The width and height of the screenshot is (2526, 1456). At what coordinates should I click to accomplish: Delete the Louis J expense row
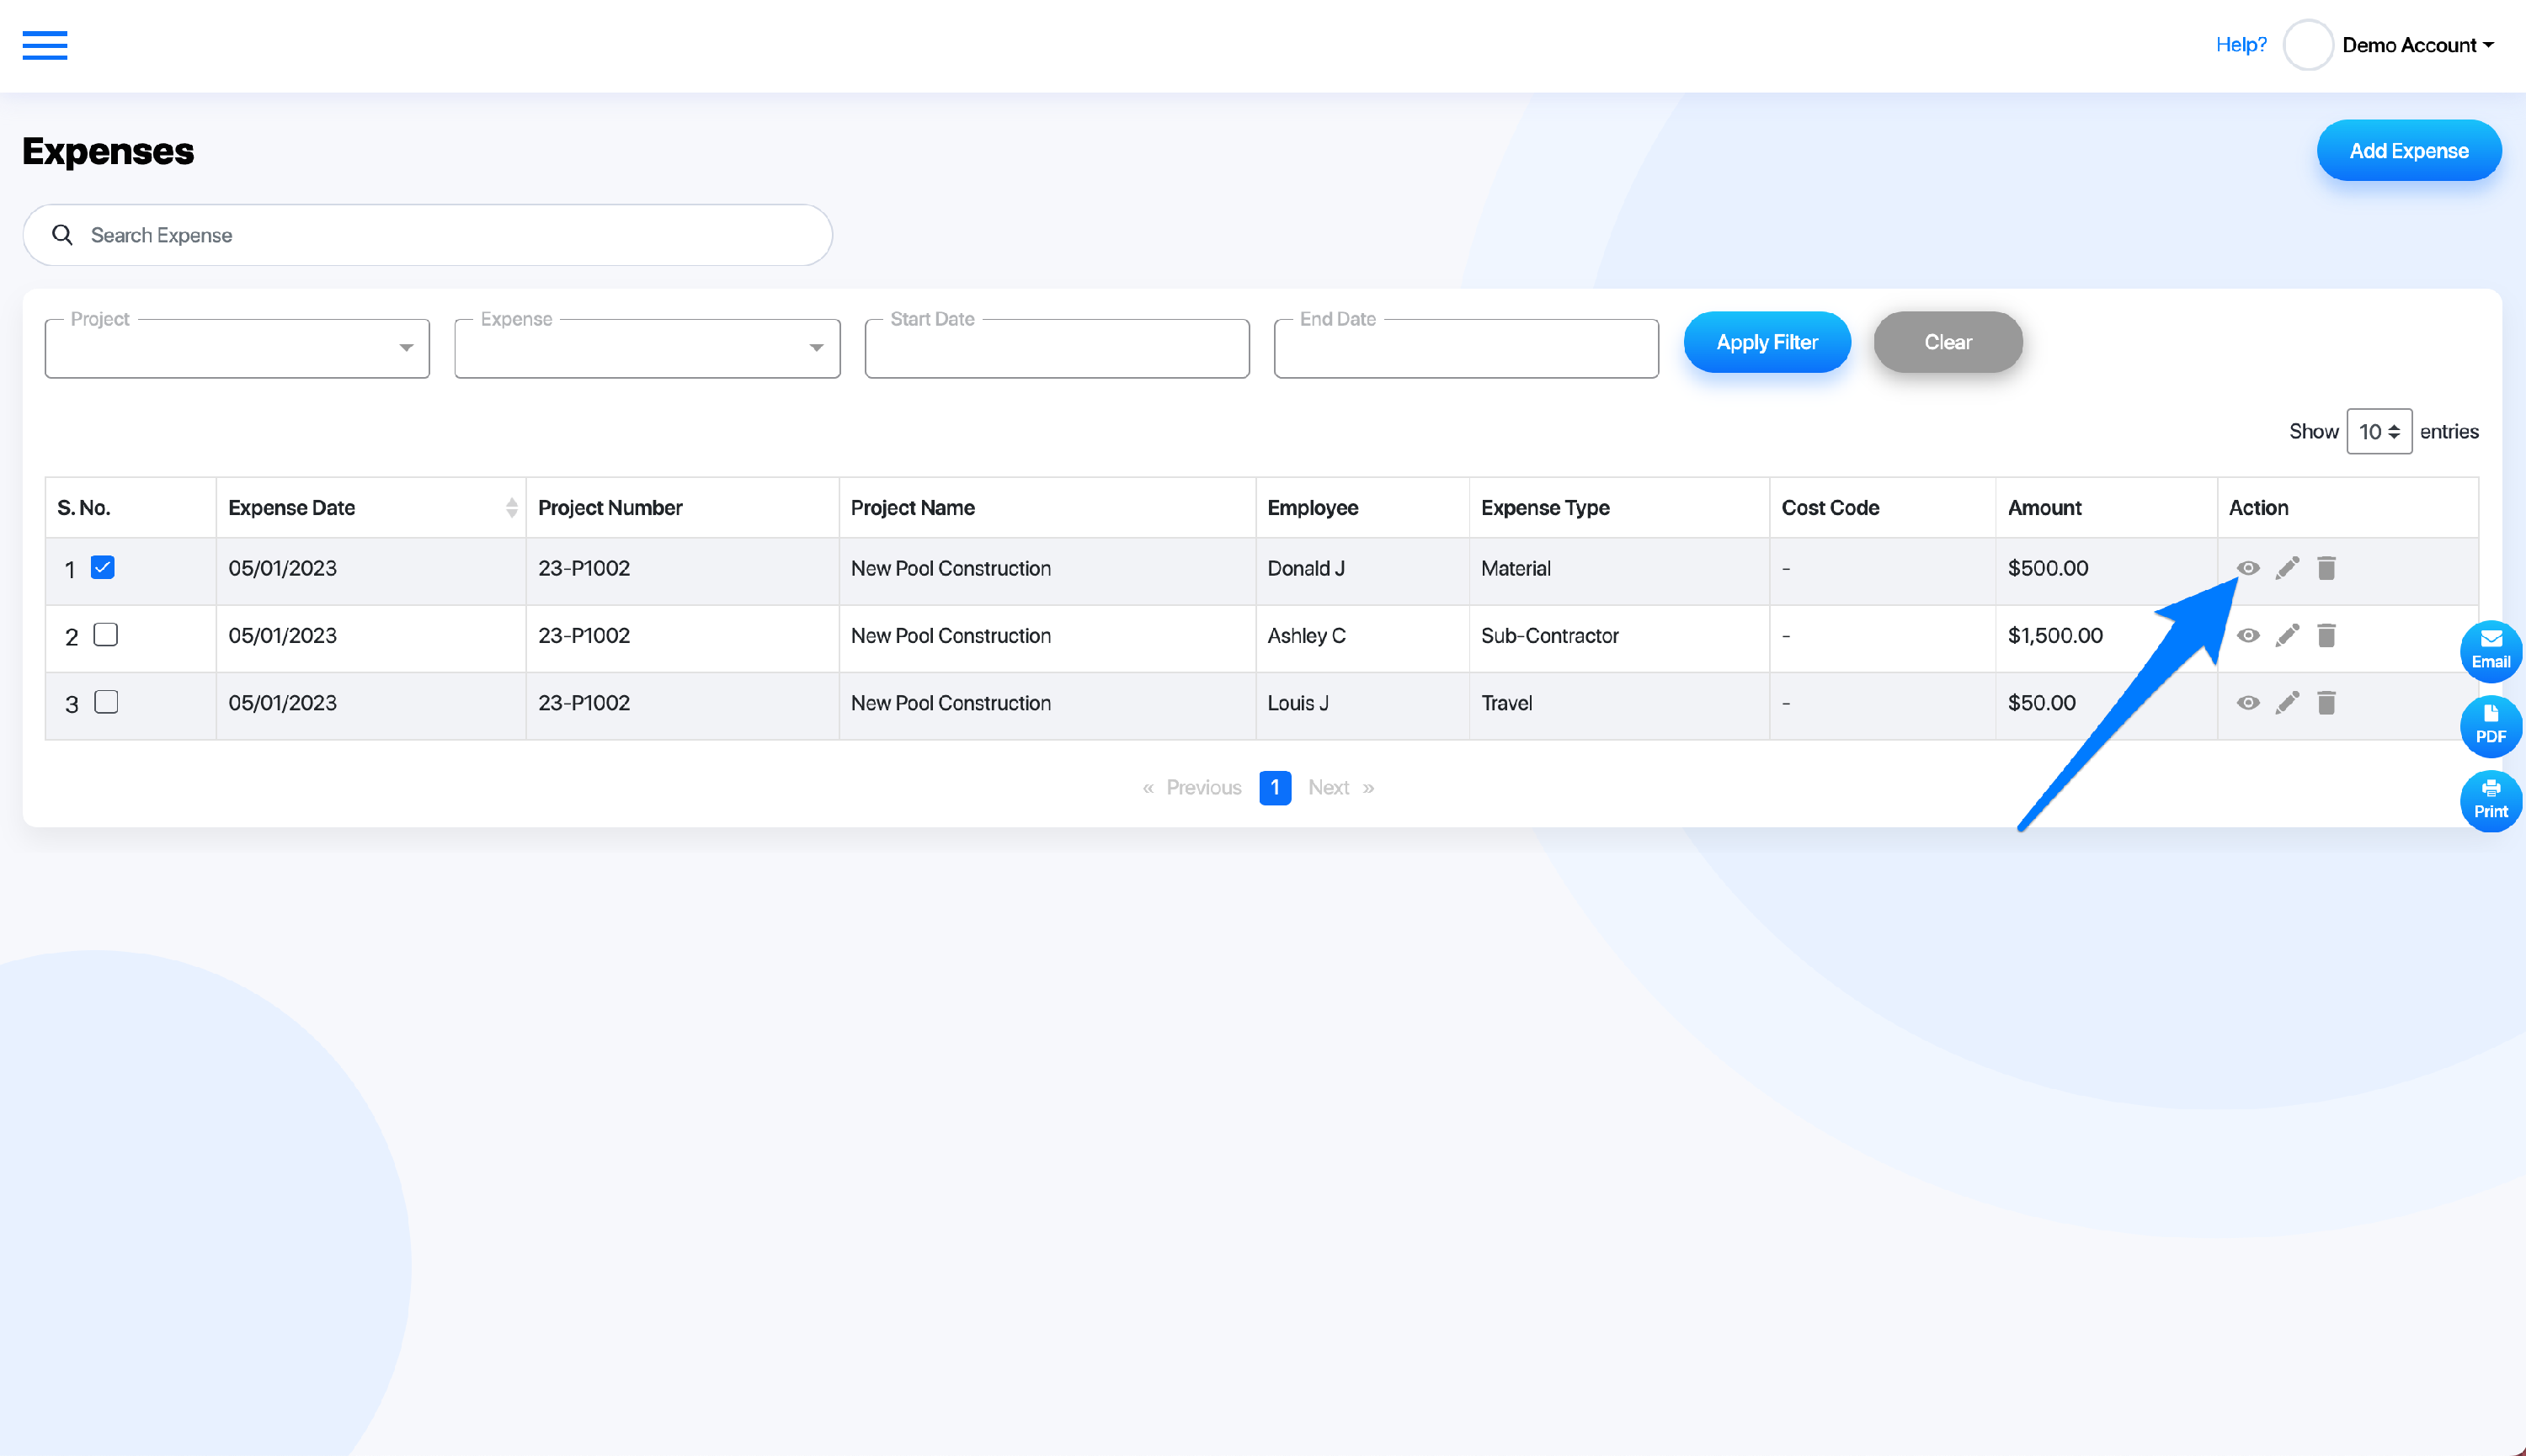(2326, 703)
